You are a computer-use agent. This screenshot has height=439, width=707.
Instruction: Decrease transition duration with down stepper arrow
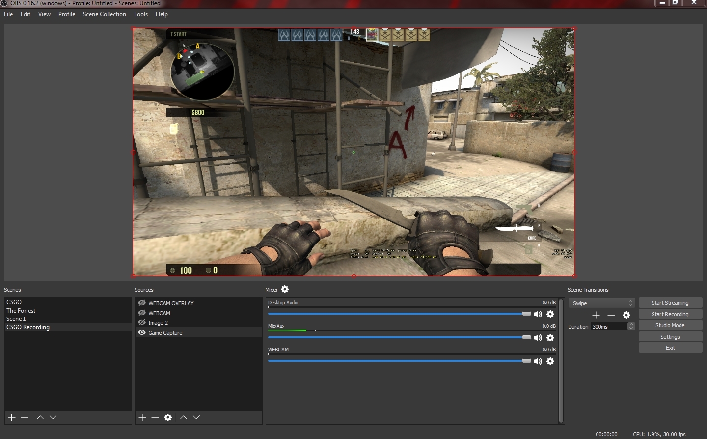click(631, 328)
